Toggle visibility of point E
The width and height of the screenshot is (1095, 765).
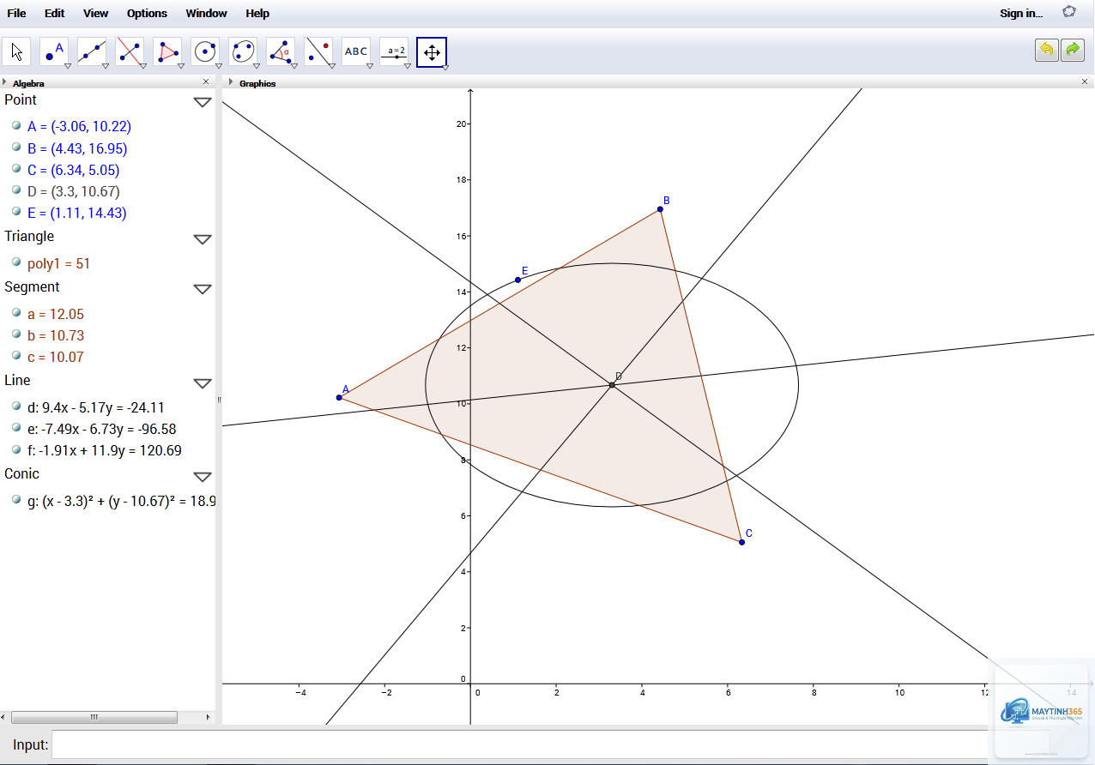pos(16,211)
